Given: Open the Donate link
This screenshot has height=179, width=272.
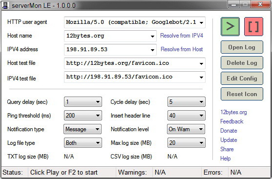Looking at the screenshot, I should pyautogui.click(x=229, y=131).
